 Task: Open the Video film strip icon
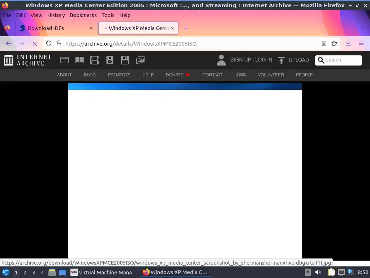(x=95, y=60)
